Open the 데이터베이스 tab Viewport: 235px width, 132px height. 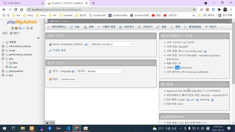56,27
